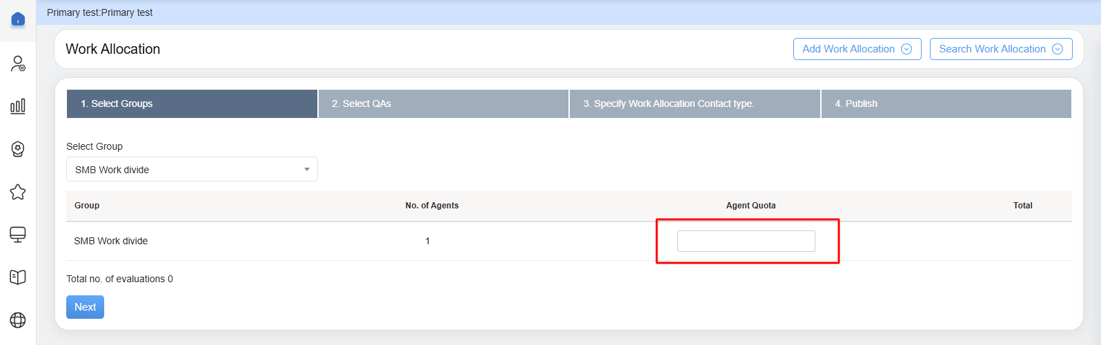Screen dimensions: 1101x345
Task: Click the hexagon badge sidebar icon
Action: coord(18,149)
